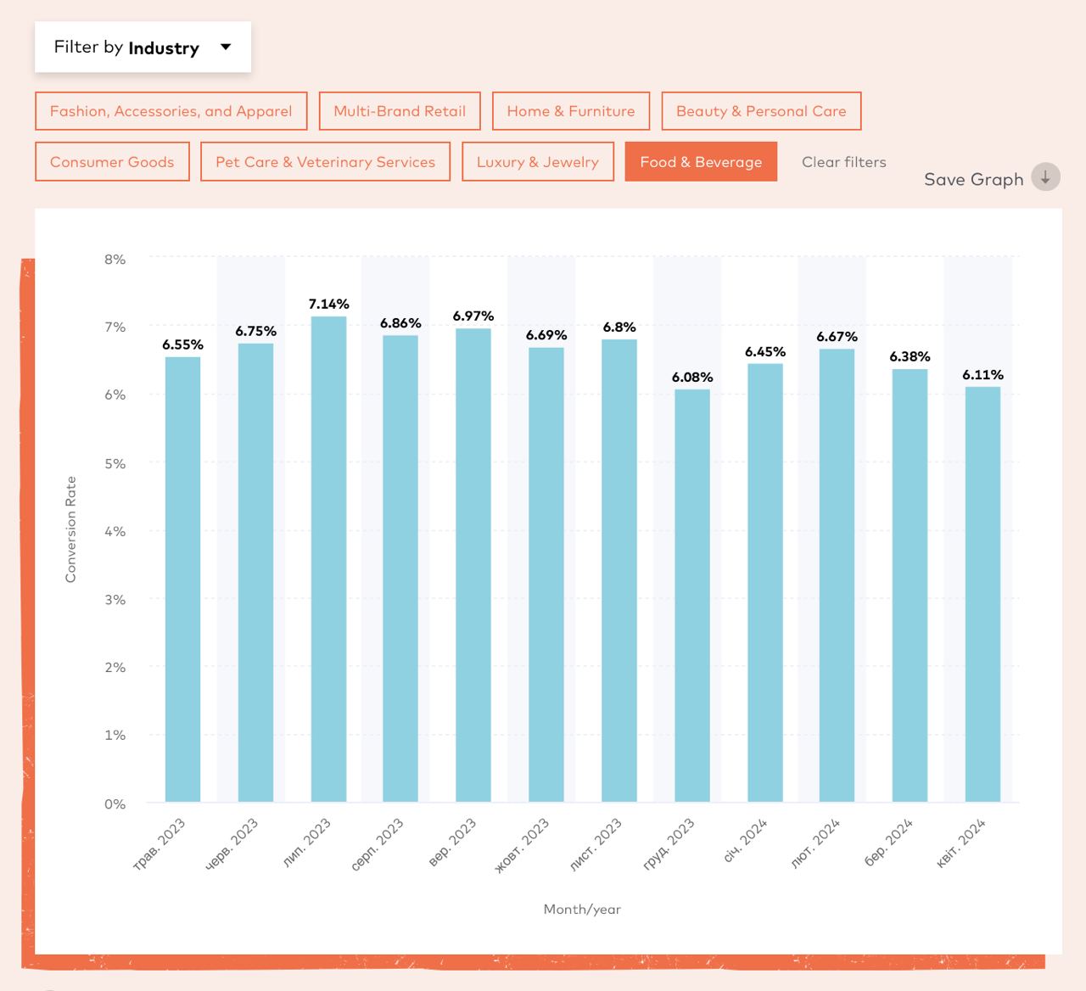
Task: Choose the Luxury & Jewelry filter
Action: tap(538, 162)
